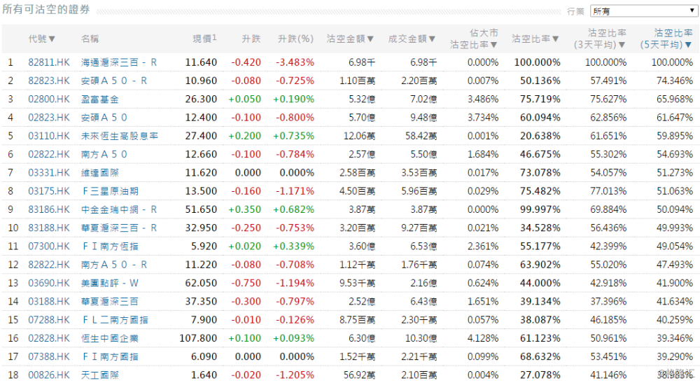Sort by 代號 column header
Image resolution: width=700 pixels, height=383 pixels.
click(x=41, y=39)
